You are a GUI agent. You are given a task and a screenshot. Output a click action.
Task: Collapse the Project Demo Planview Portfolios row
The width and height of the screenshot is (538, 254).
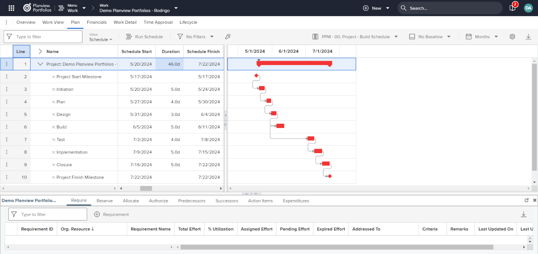(40, 64)
